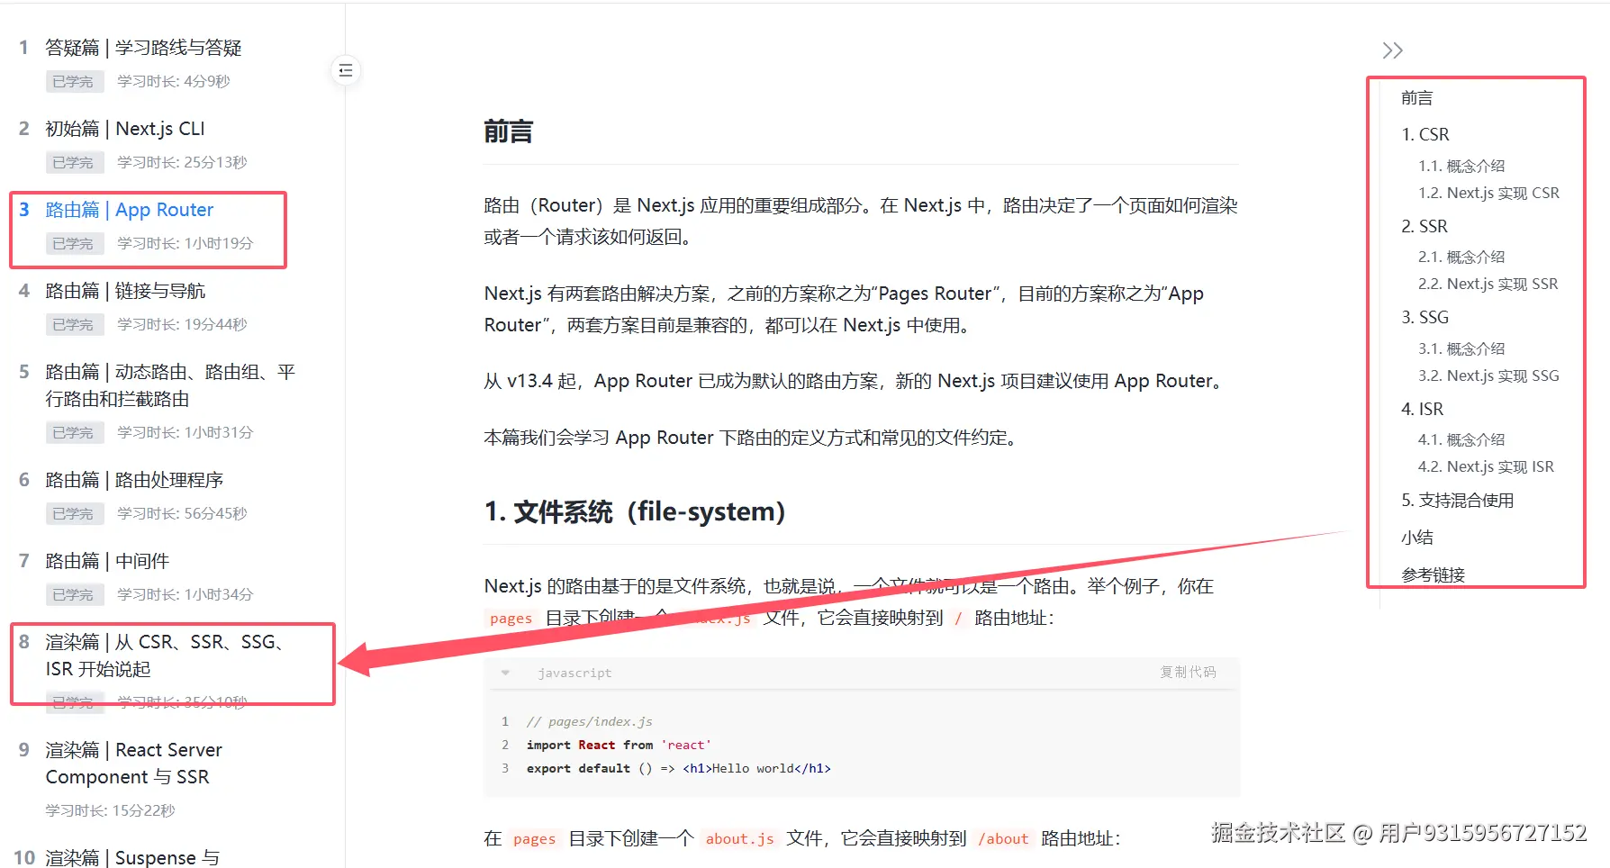Jump to 2.2. Next.js 实现 SSR
Image resolution: width=1610 pixels, height=868 pixels.
1488,284
